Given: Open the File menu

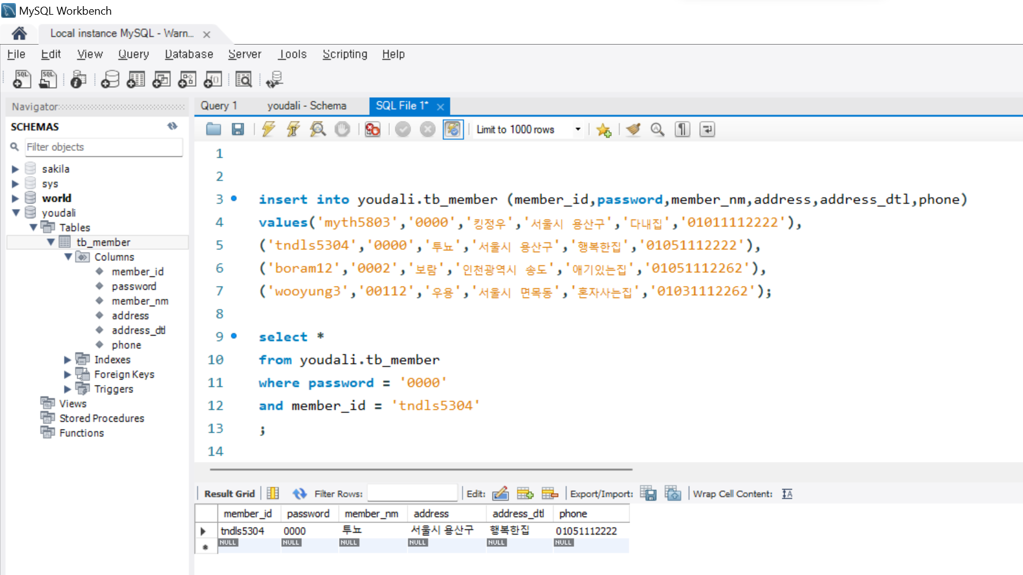Looking at the screenshot, I should click(x=16, y=54).
